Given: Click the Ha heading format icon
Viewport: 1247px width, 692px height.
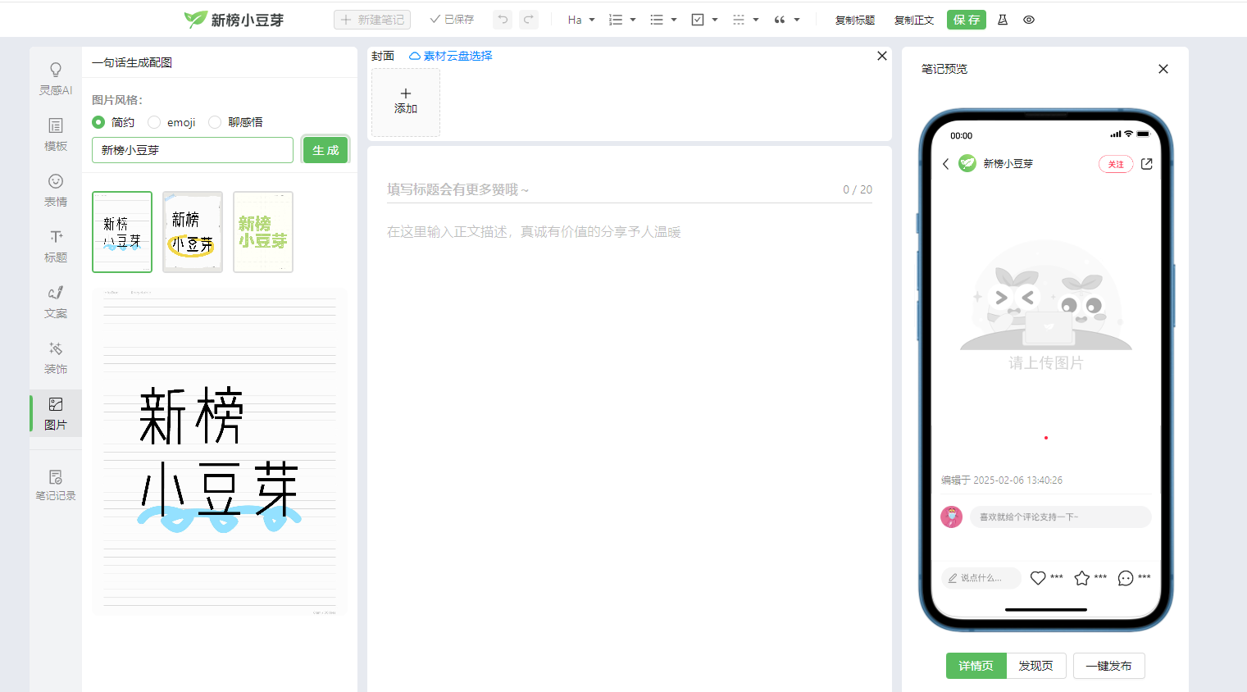Looking at the screenshot, I should [575, 20].
